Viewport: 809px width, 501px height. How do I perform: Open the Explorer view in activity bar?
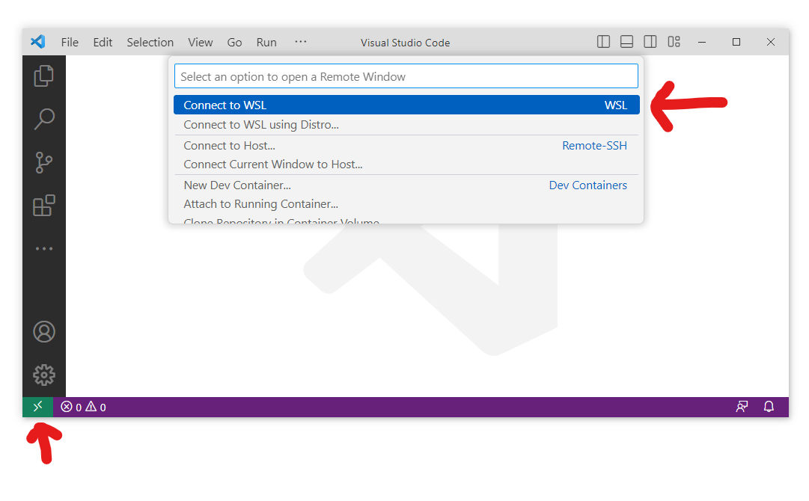coord(44,76)
